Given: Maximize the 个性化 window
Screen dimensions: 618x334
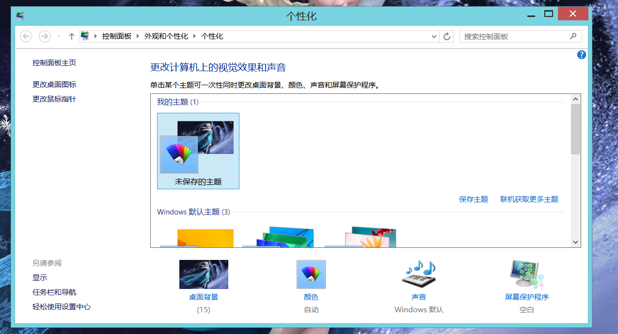Looking at the screenshot, I should [548, 14].
